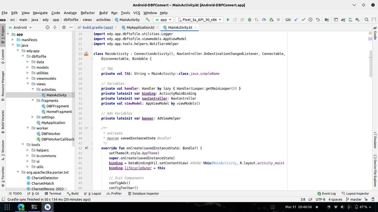The width and height of the screenshot is (378, 212).
Task: Open the Analyze menu
Action: 70,13
